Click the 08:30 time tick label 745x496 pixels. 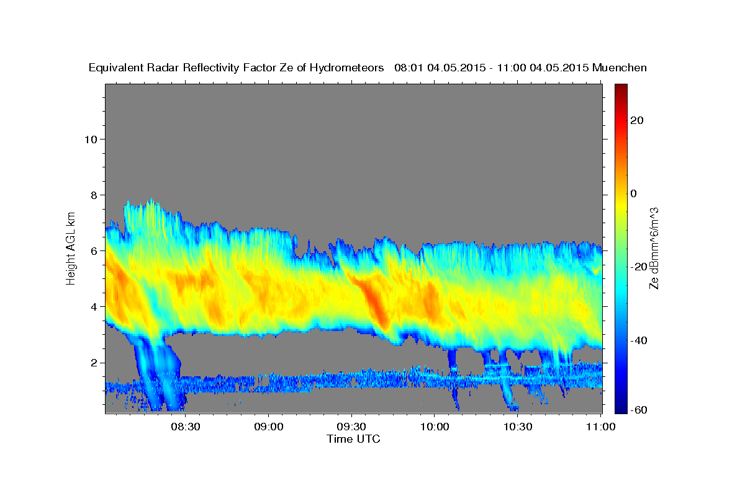(x=185, y=427)
